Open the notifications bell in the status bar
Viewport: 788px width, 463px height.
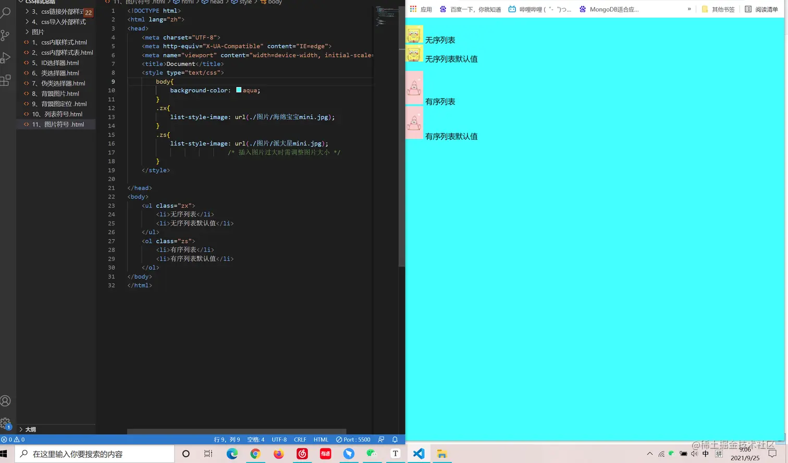tap(395, 440)
